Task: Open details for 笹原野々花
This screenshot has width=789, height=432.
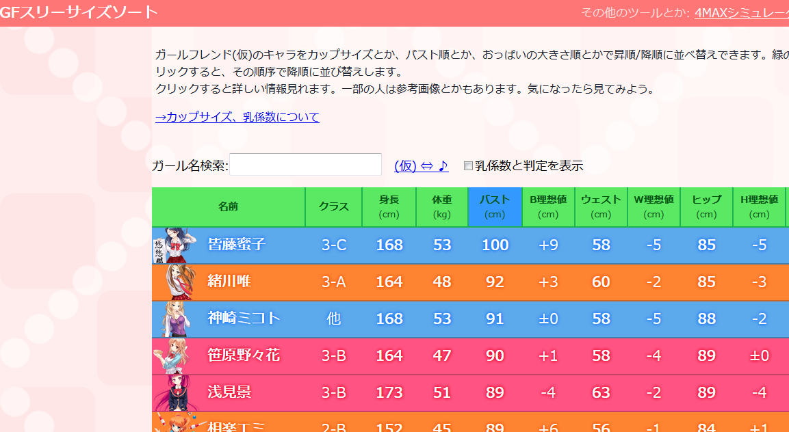Action: tap(244, 355)
